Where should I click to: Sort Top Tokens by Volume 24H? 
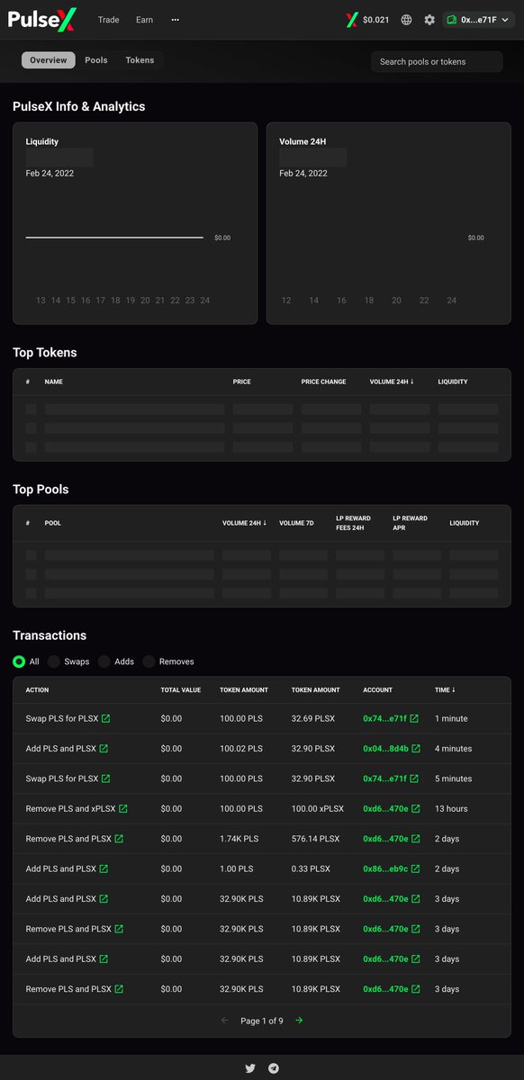[x=392, y=382]
